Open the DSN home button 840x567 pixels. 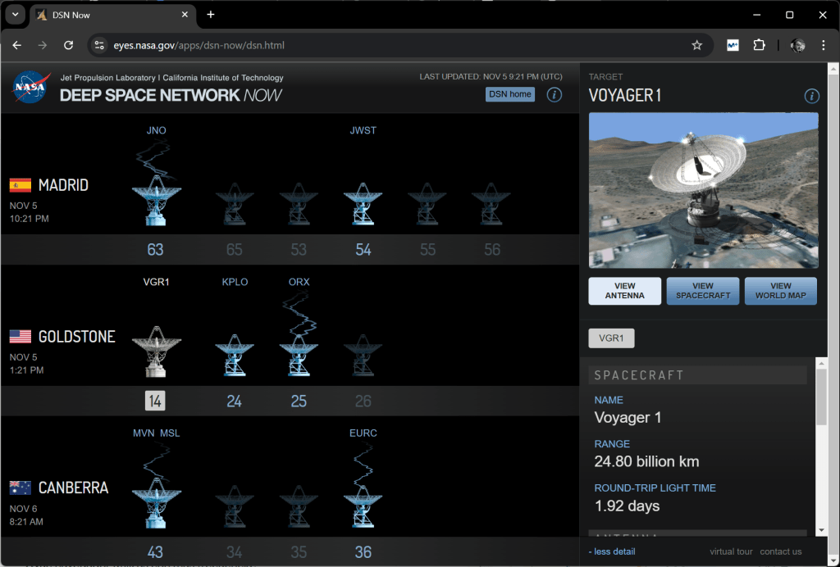(x=510, y=94)
